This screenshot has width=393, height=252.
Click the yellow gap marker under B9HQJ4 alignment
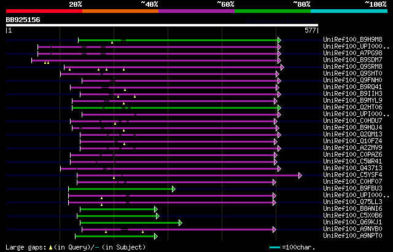123,130
